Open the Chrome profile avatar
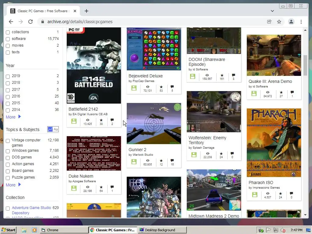312x234 pixels. 291,22
